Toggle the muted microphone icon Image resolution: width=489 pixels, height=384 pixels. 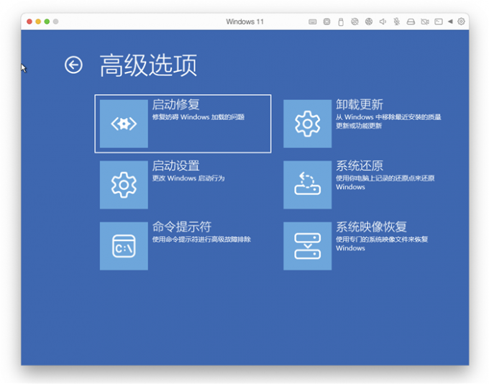coord(397,22)
